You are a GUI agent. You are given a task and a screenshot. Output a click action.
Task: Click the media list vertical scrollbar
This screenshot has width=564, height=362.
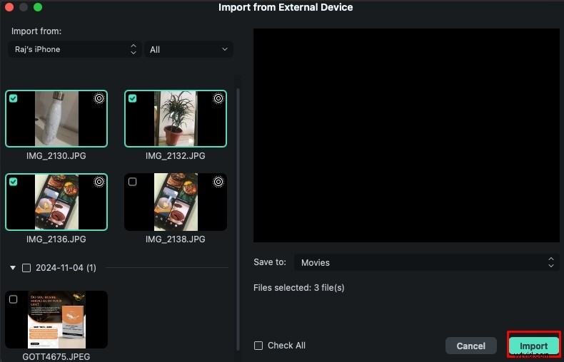pyautogui.click(x=238, y=219)
